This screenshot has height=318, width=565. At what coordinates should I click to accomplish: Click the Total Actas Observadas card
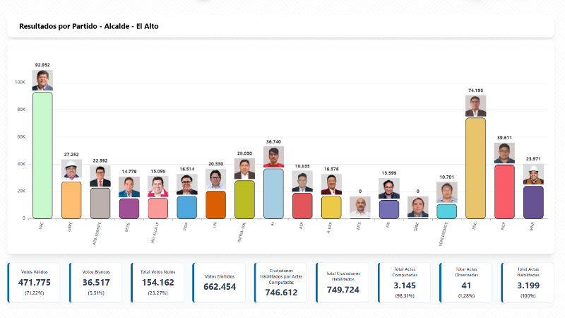466,283
